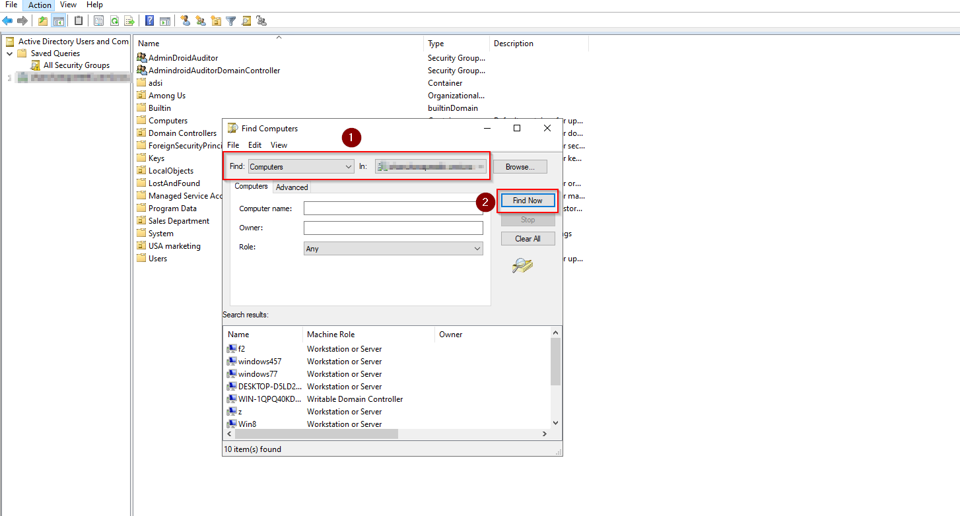Image resolution: width=960 pixels, height=516 pixels.
Task: Click the create new group icon
Action: [200, 20]
